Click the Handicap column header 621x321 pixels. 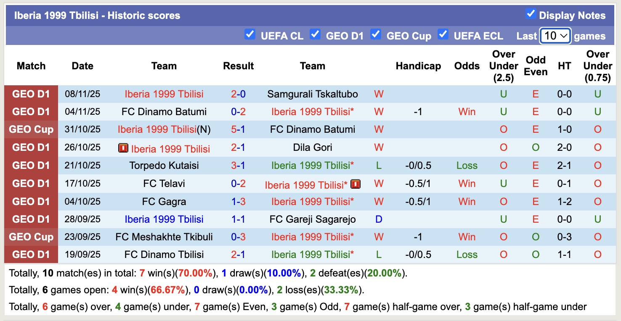[418, 66]
